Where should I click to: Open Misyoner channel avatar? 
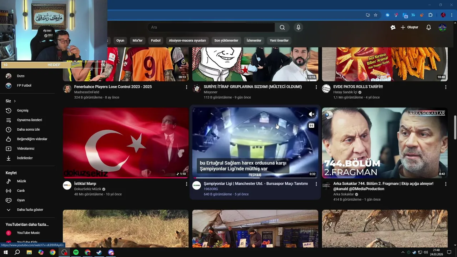pyautogui.click(x=197, y=89)
